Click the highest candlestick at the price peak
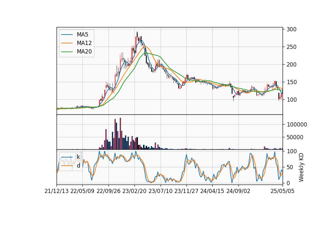 (x=137, y=35)
